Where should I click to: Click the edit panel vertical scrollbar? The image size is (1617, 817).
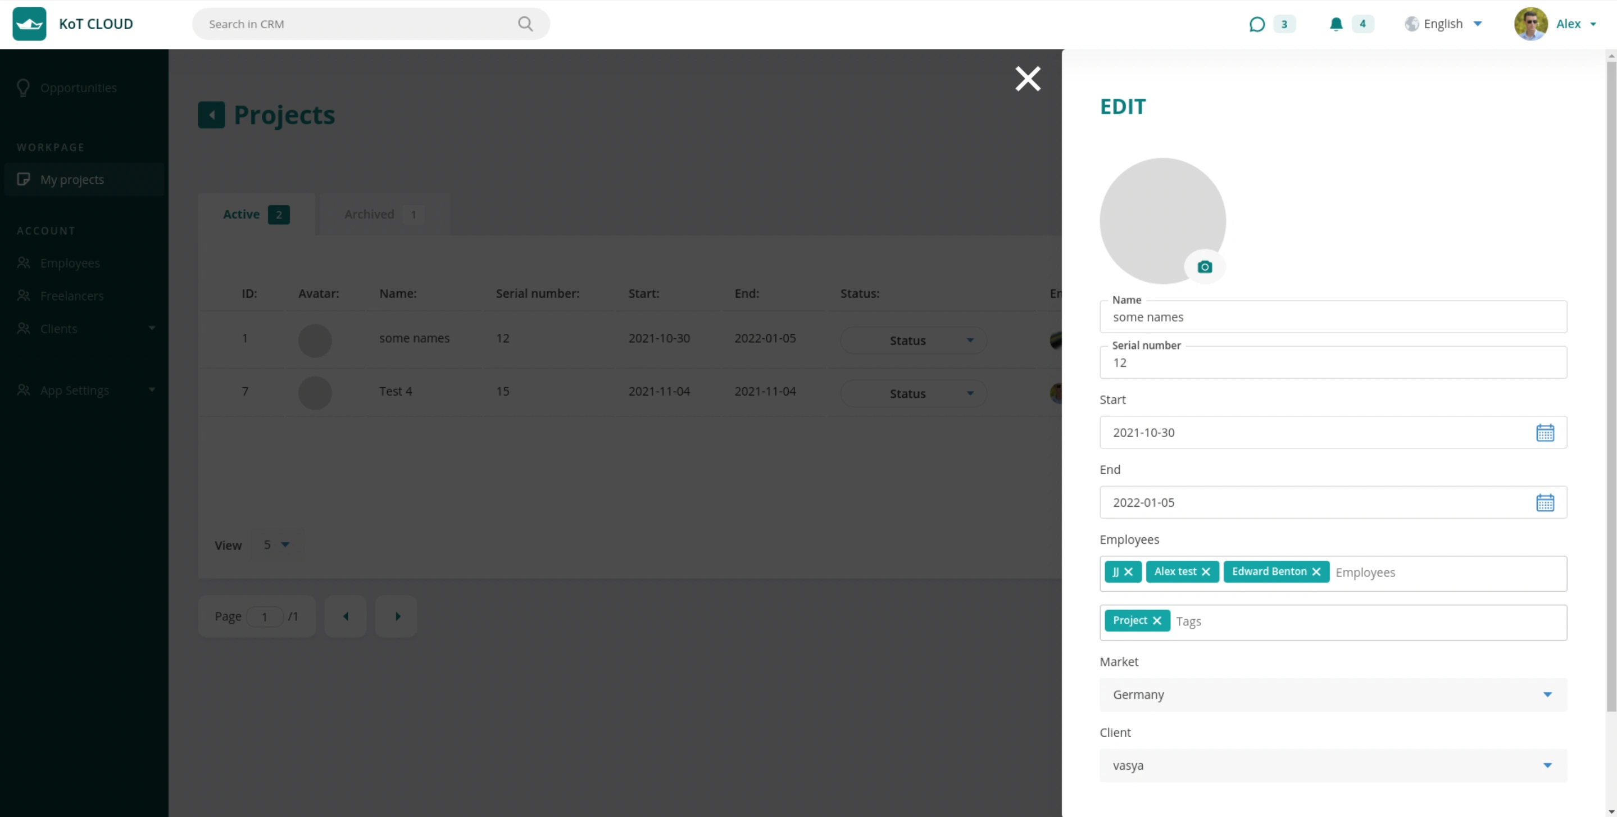point(1611,377)
